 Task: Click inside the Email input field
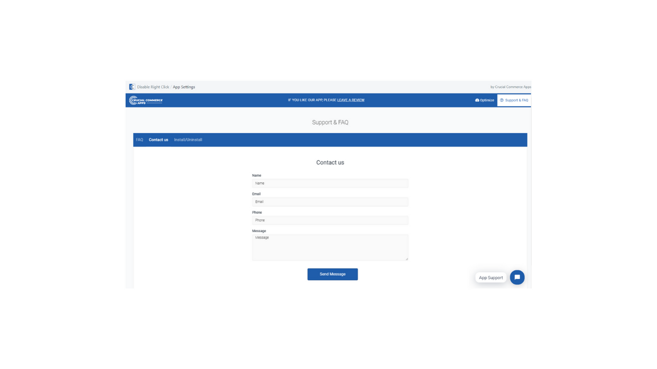pyautogui.click(x=330, y=201)
